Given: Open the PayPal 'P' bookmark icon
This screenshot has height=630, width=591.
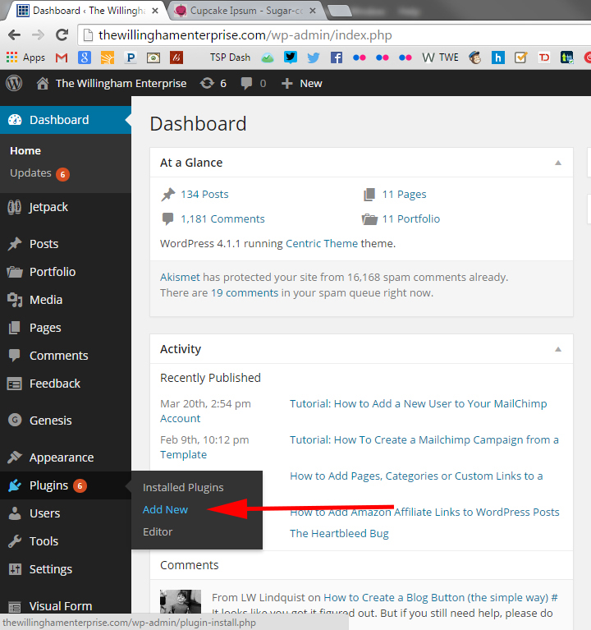Looking at the screenshot, I should [x=131, y=57].
